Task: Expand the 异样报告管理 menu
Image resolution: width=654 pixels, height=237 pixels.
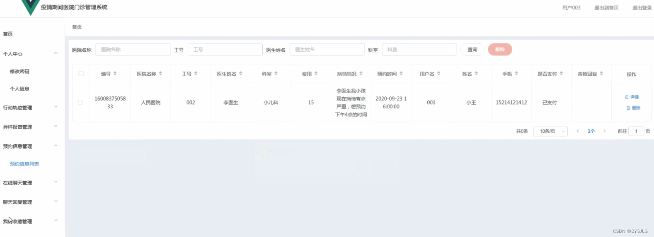Action: (56, 127)
